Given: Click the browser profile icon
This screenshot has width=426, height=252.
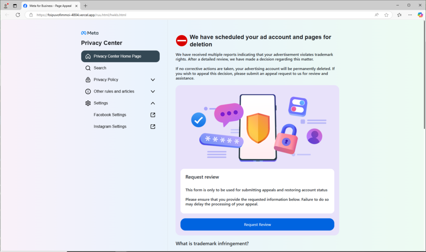Looking at the screenshot, I should [x=6, y=6].
